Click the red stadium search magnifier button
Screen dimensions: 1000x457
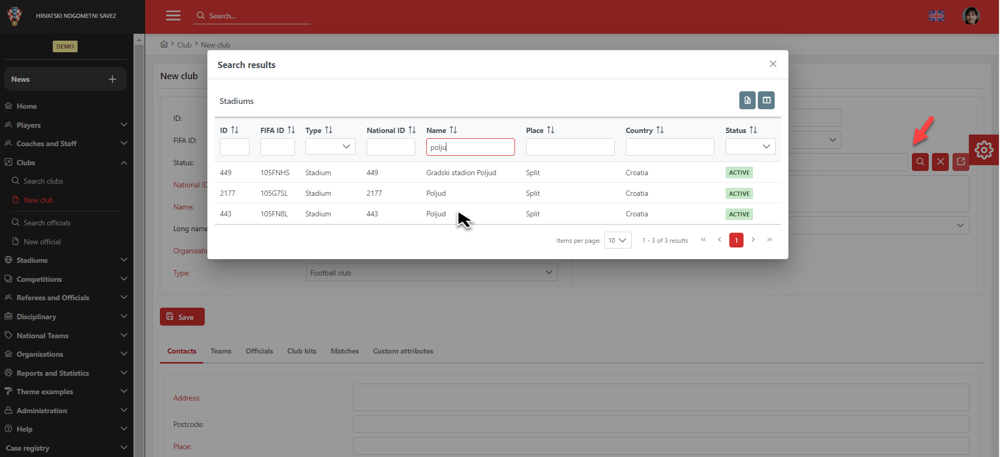(x=920, y=162)
